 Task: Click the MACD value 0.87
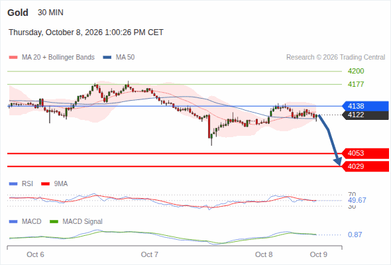(x=355, y=235)
